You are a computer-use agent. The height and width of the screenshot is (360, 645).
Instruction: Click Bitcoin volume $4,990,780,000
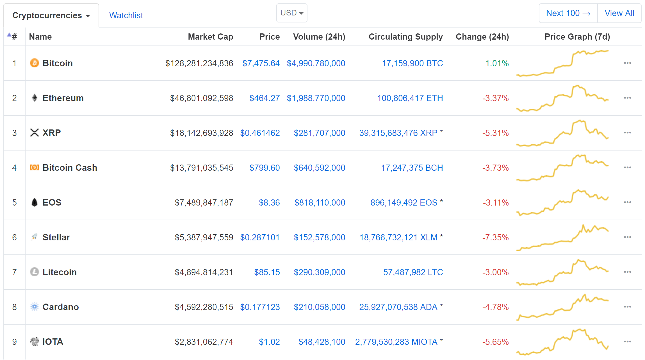coord(316,63)
